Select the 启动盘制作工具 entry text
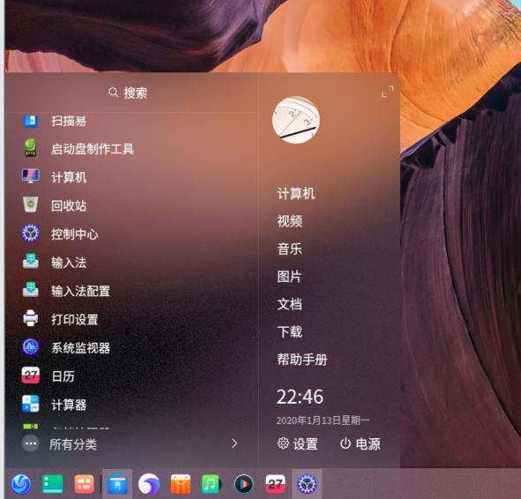Image resolution: width=521 pixels, height=499 pixels. click(92, 148)
